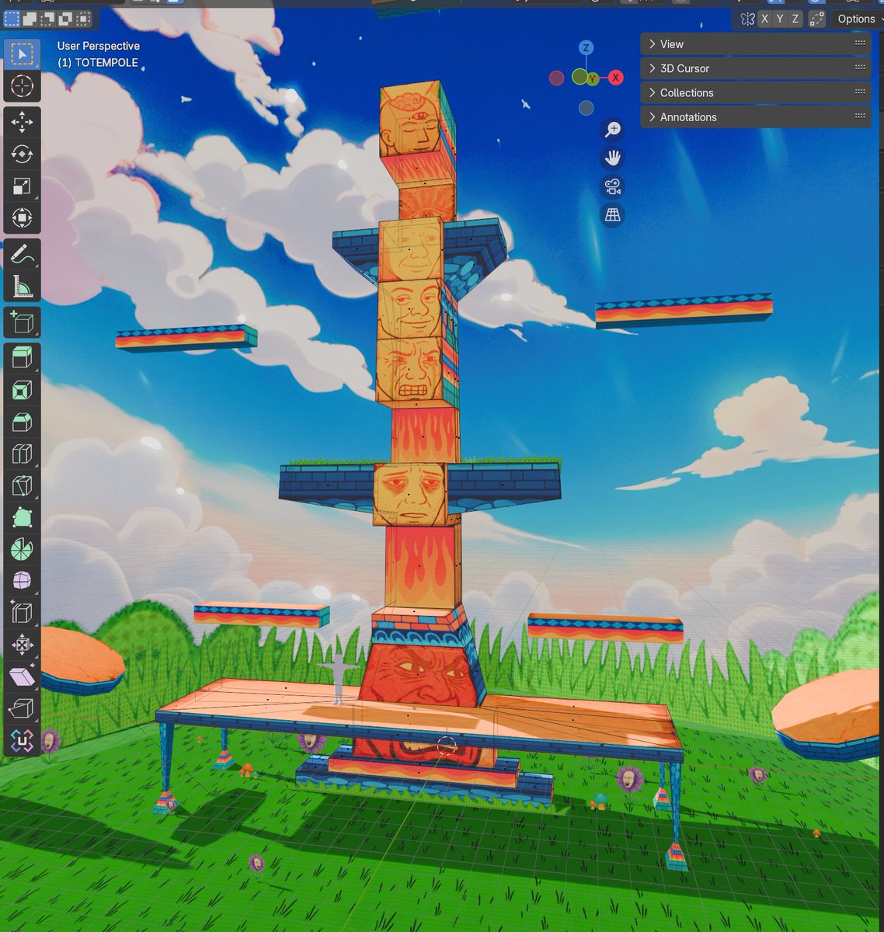
Task: Toggle X axis mirror button
Action: click(x=765, y=19)
